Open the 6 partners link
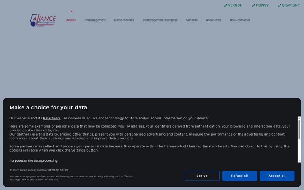 [52, 118]
